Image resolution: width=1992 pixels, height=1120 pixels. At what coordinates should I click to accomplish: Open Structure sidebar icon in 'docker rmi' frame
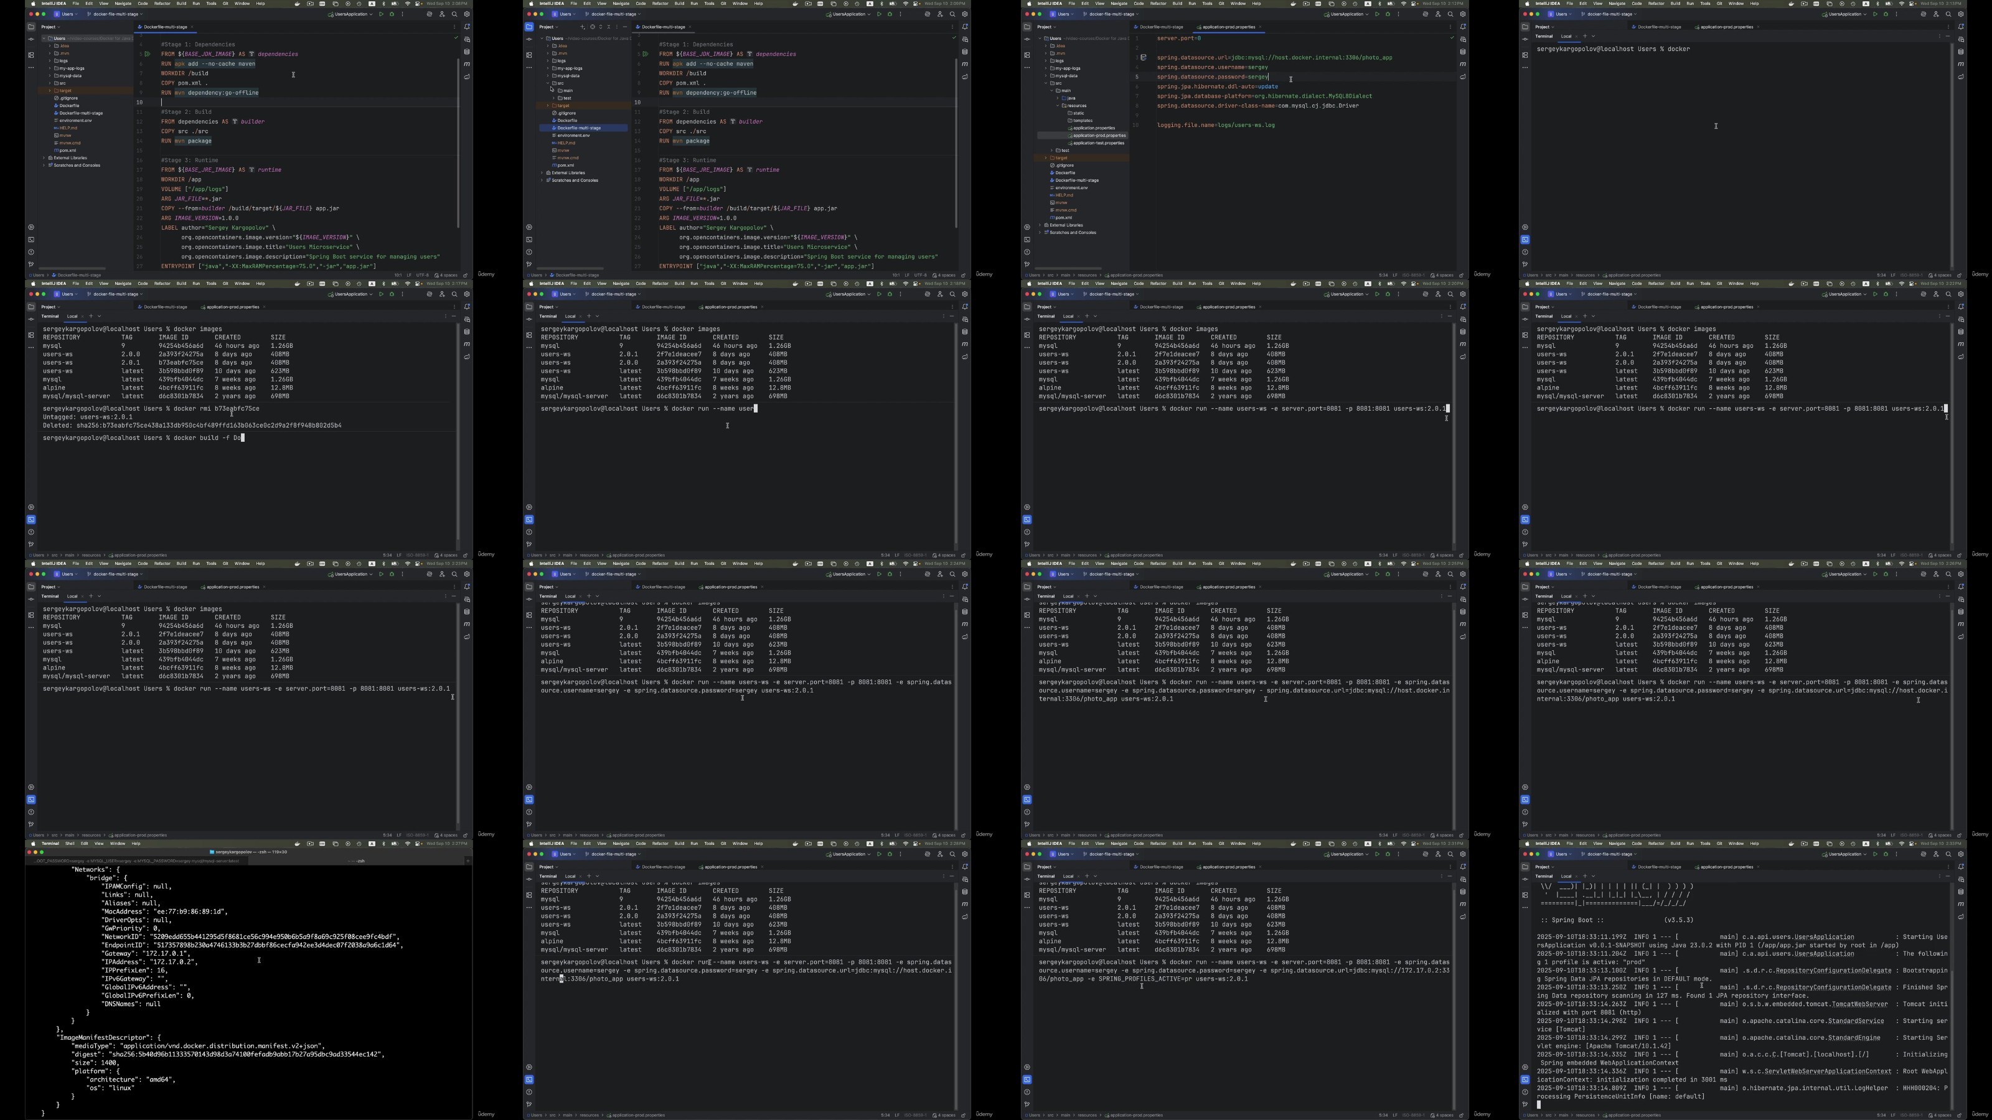click(31, 335)
